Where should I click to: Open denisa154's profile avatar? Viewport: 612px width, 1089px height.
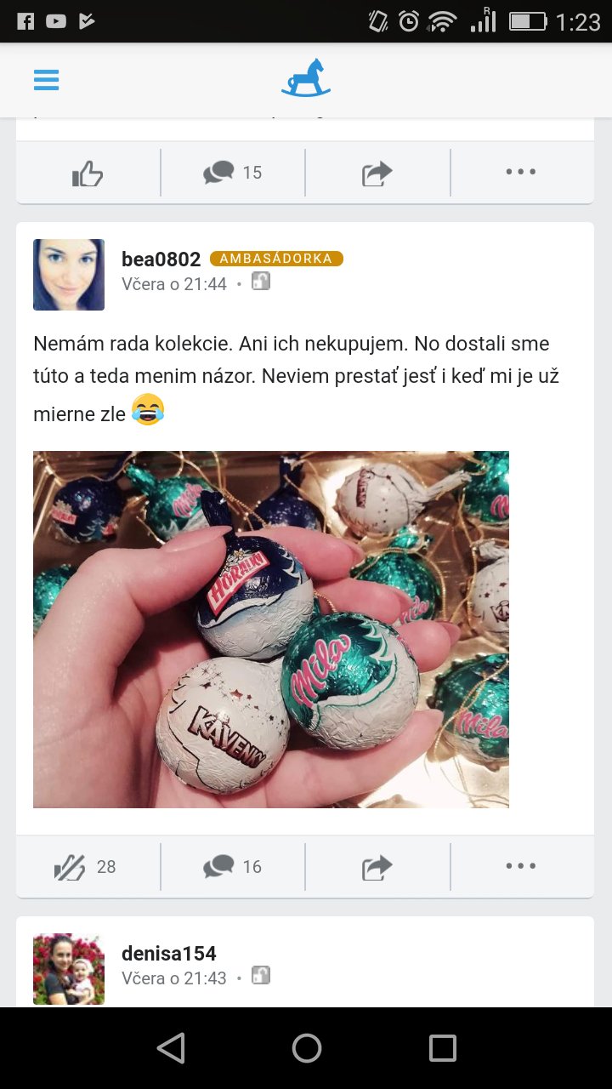[x=69, y=969]
